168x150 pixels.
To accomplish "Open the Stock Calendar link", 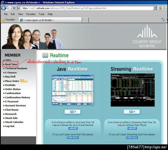I will click(14, 122).
